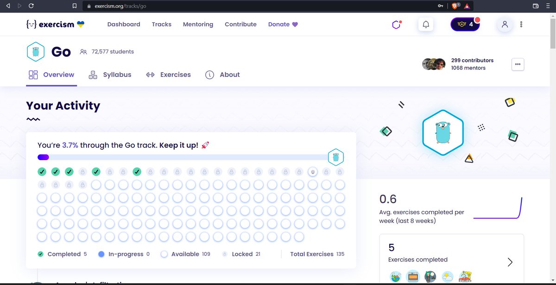Click the weekly exercises trend chart line
The width and height of the screenshot is (556, 285).
tap(498, 208)
